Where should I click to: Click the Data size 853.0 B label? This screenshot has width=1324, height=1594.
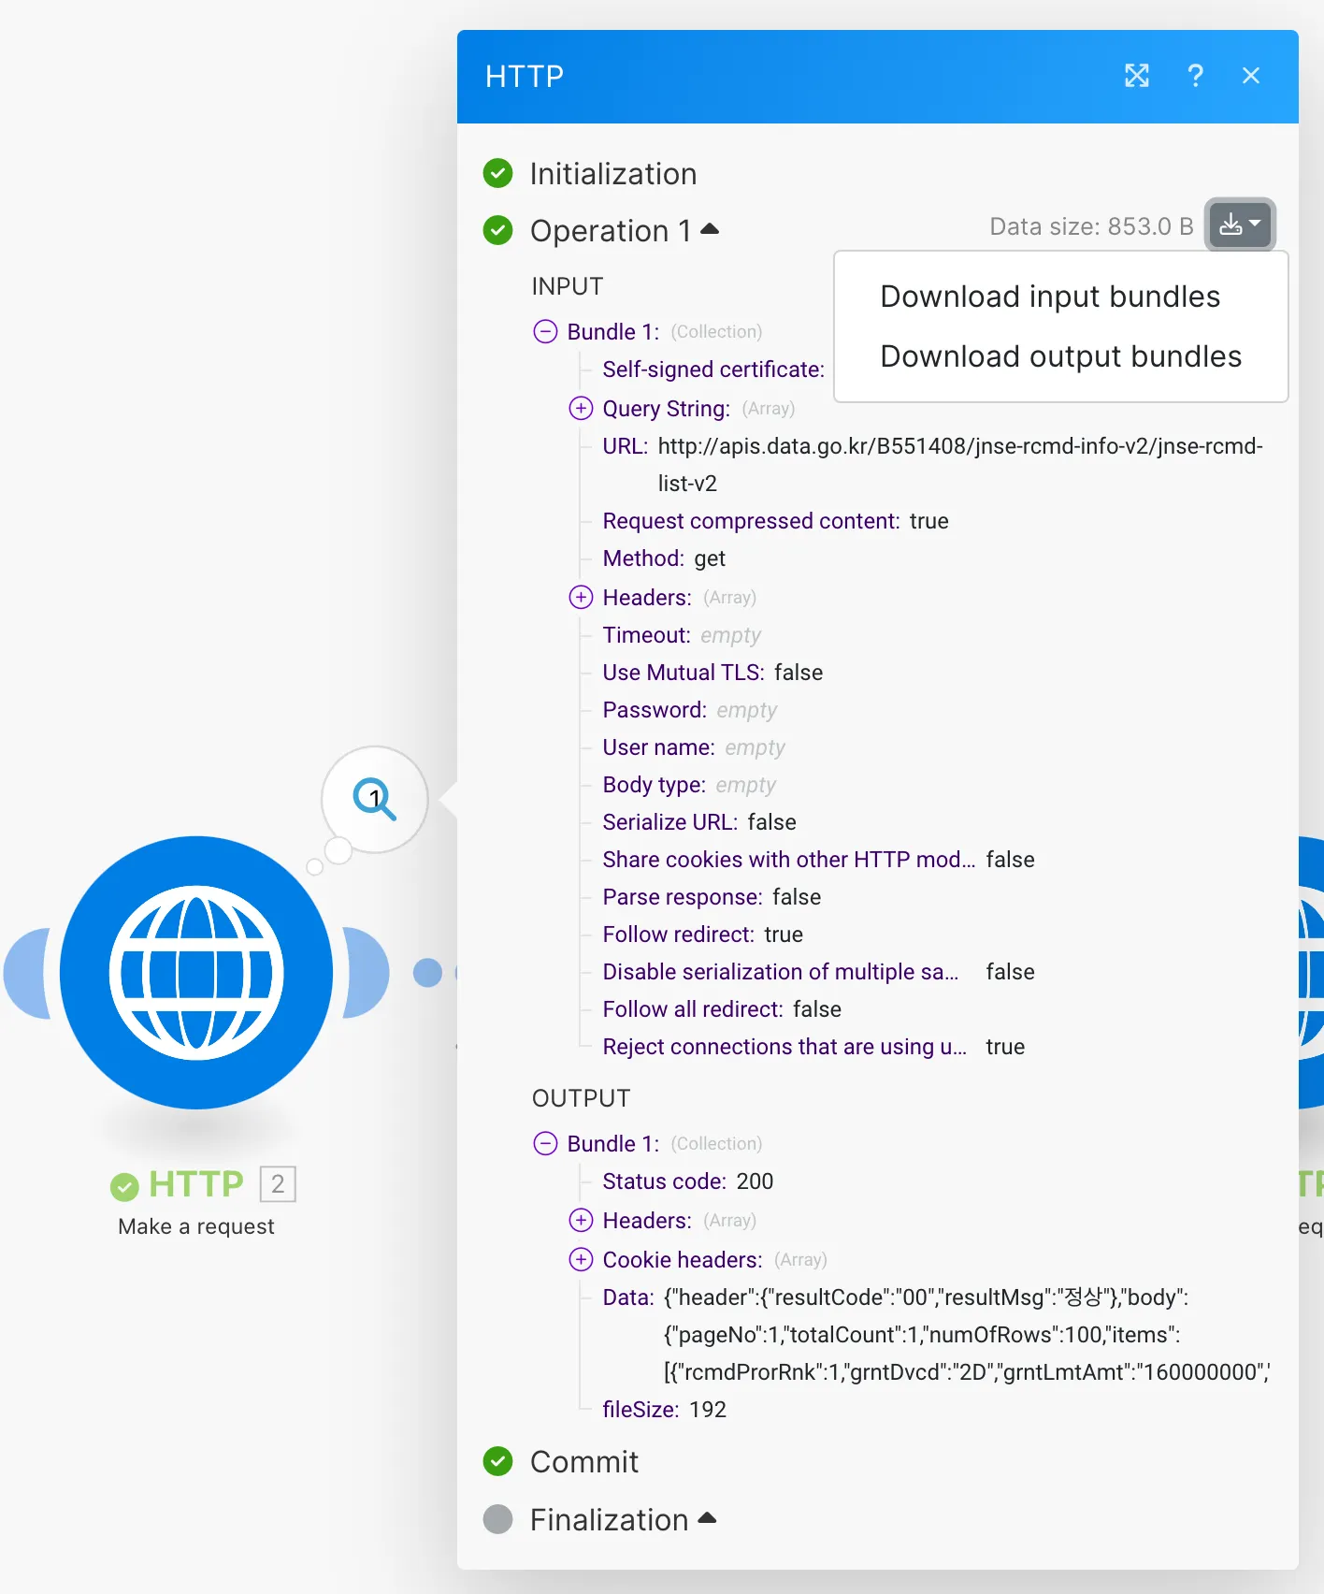[x=1091, y=226]
